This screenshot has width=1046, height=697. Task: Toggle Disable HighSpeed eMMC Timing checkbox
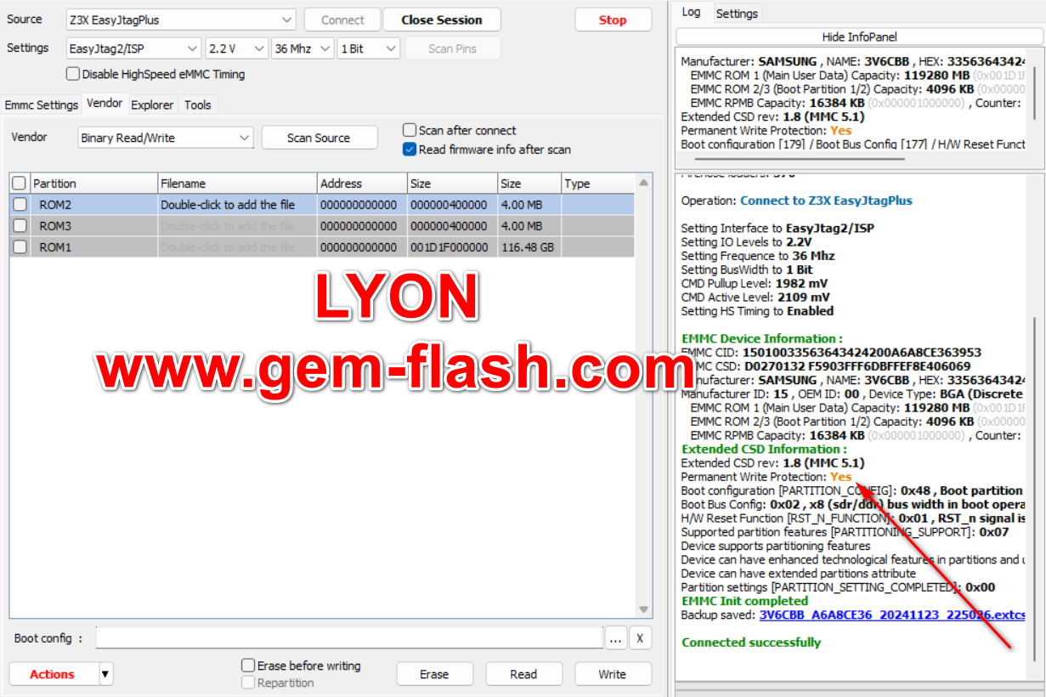[x=73, y=74]
